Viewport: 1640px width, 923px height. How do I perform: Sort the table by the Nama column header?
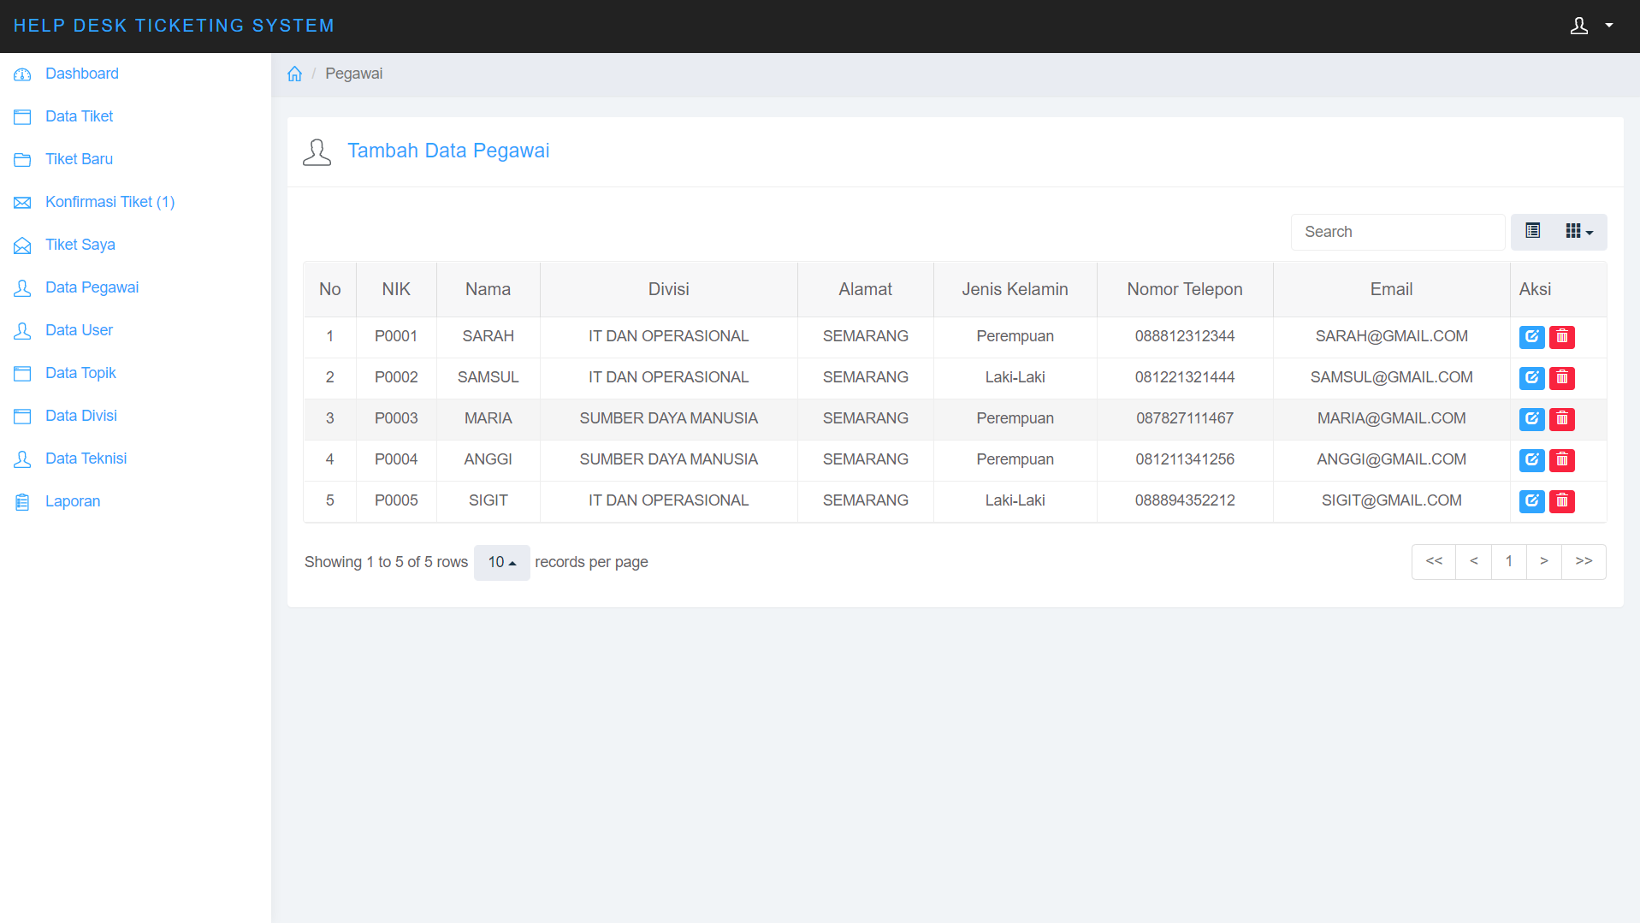pos(488,290)
